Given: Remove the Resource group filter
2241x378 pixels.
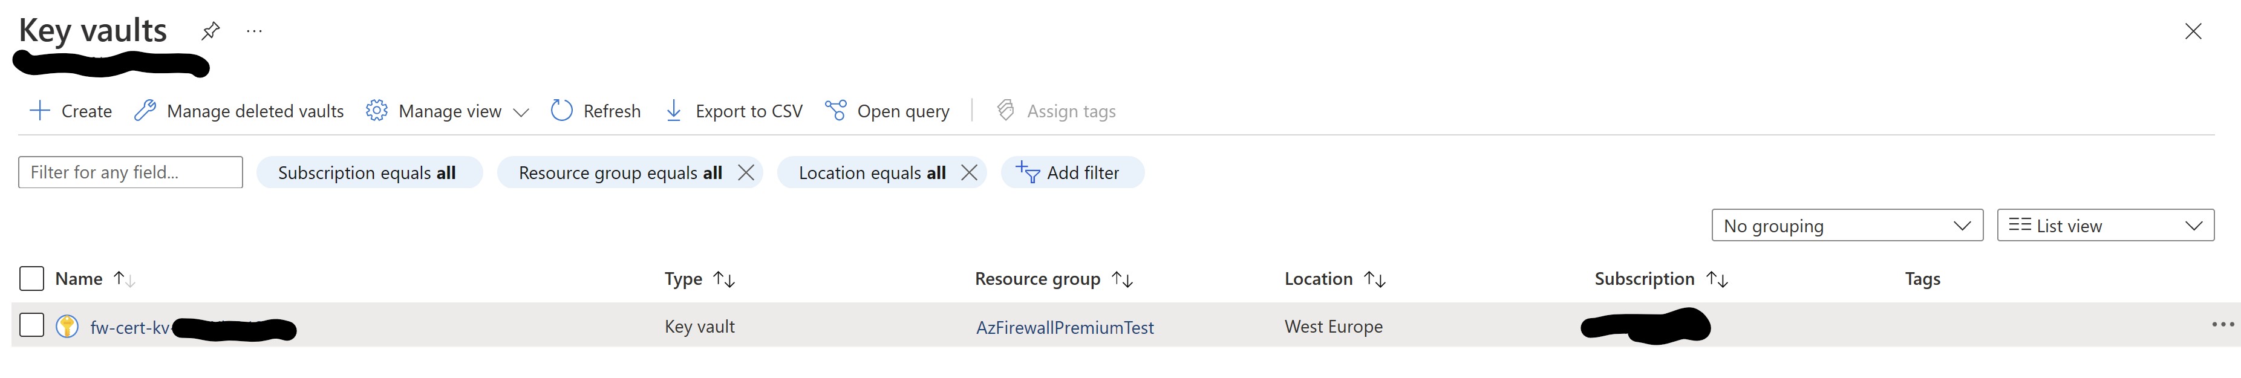Looking at the screenshot, I should [746, 173].
